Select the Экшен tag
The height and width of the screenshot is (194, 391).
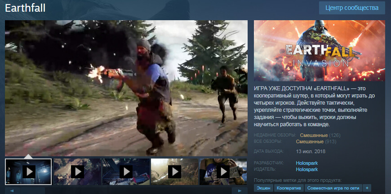coord(263,188)
